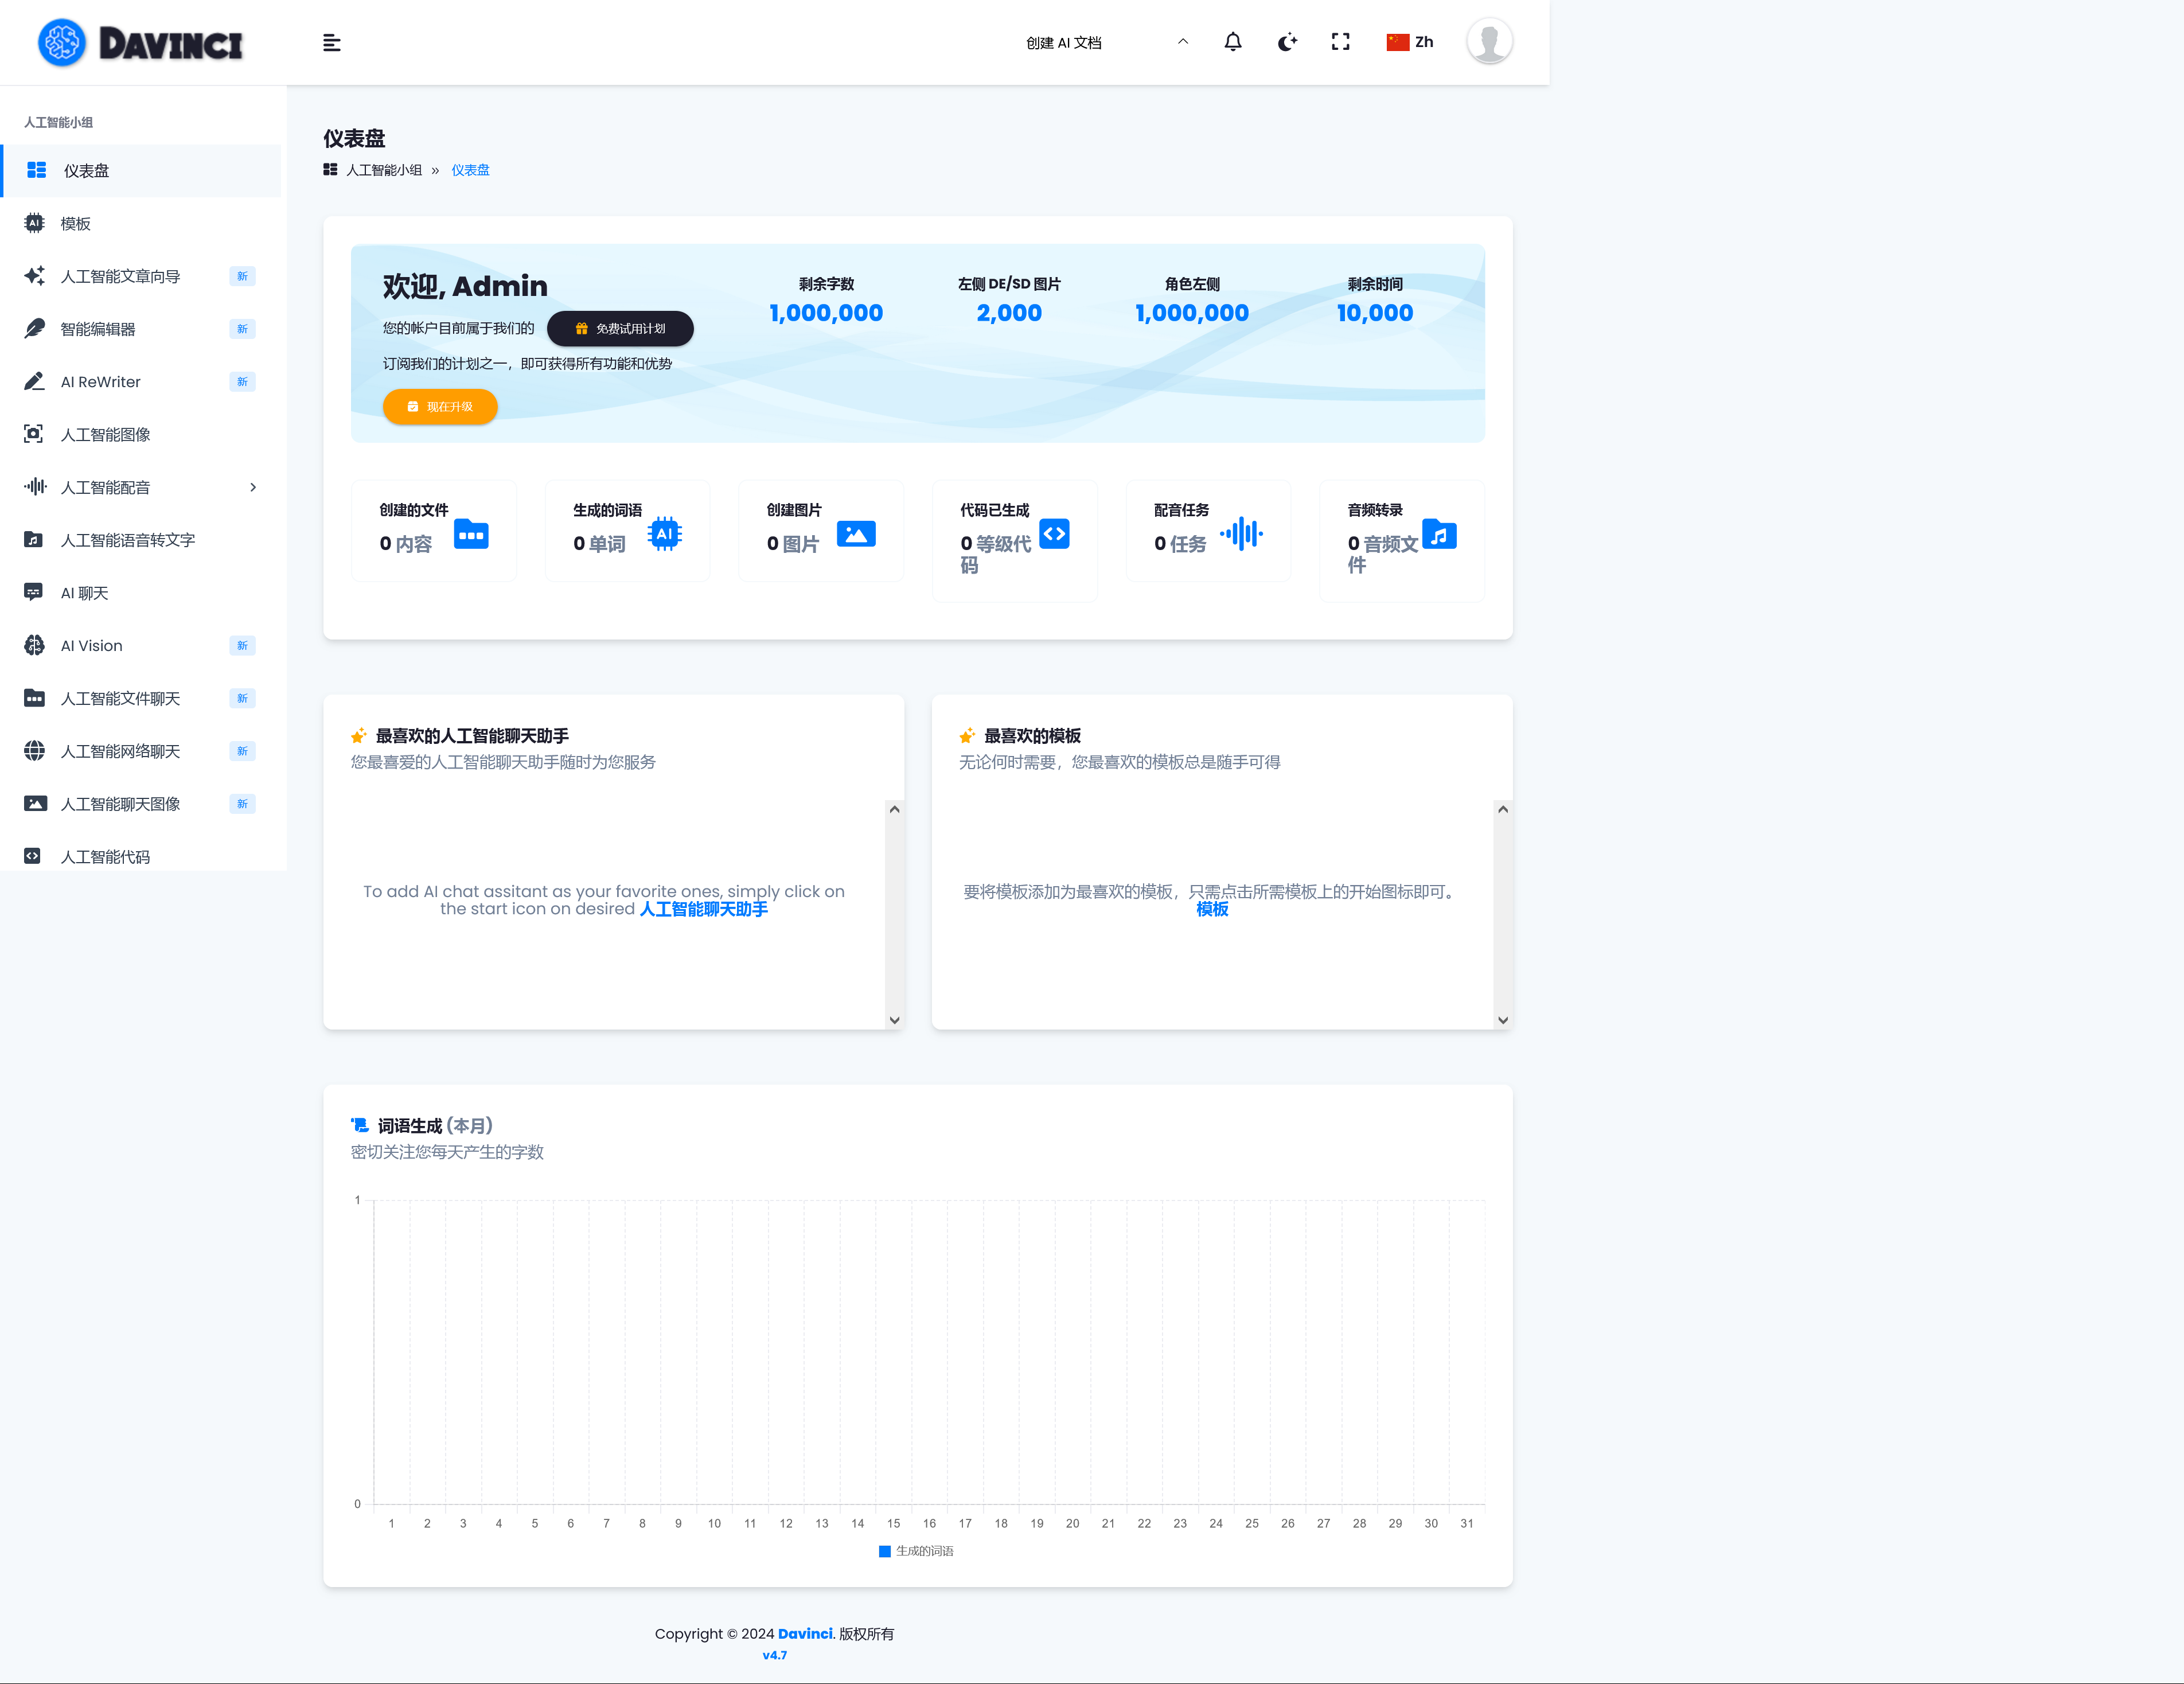This screenshot has height=1684, width=2184.
Task: Click the notification bell icon
Action: pos(1232,42)
